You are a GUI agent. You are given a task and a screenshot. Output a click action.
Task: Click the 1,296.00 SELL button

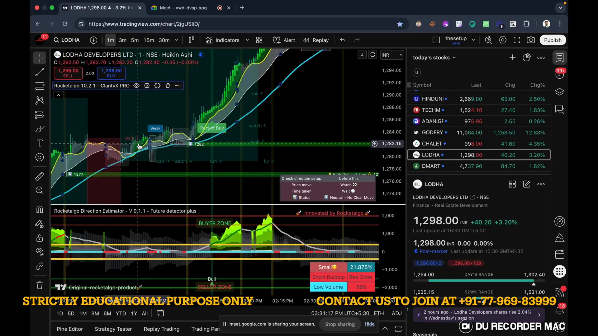68,73
